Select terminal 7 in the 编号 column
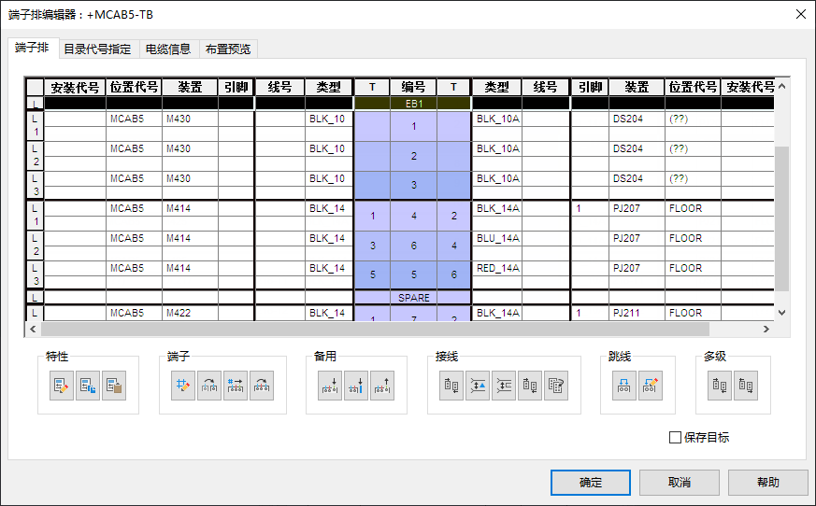The width and height of the screenshot is (816, 506). point(413,316)
